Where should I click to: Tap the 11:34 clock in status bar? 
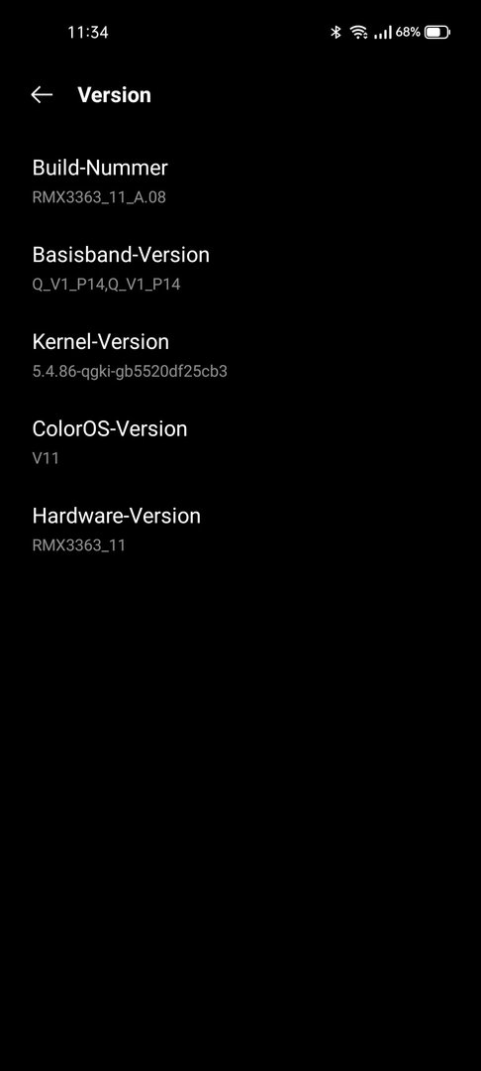tap(88, 32)
